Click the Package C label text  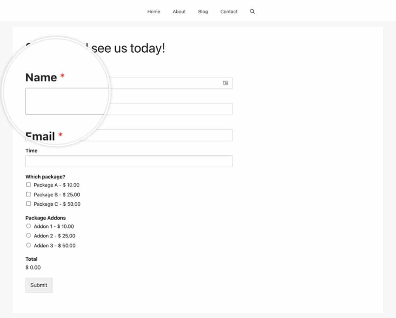(x=57, y=204)
